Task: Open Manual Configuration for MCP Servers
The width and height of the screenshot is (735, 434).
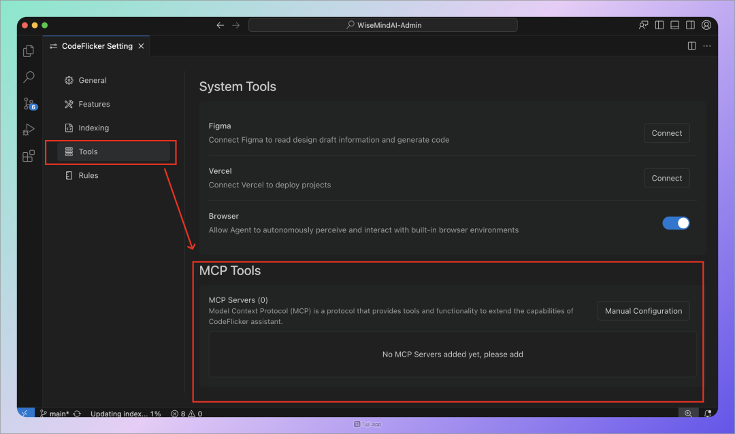Action: [643, 310]
